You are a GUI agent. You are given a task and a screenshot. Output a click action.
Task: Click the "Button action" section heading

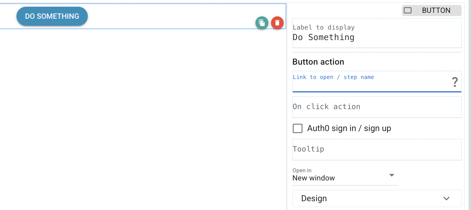(x=318, y=62)
